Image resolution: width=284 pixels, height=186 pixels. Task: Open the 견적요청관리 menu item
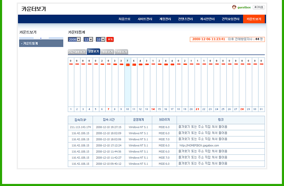(x=231, y=19)
